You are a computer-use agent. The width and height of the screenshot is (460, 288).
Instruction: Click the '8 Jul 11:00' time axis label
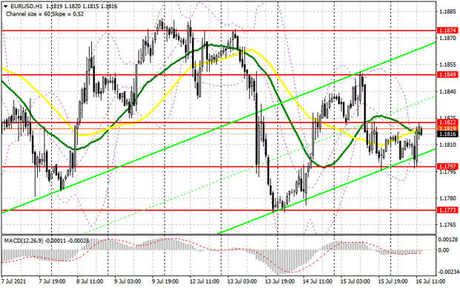90,281
